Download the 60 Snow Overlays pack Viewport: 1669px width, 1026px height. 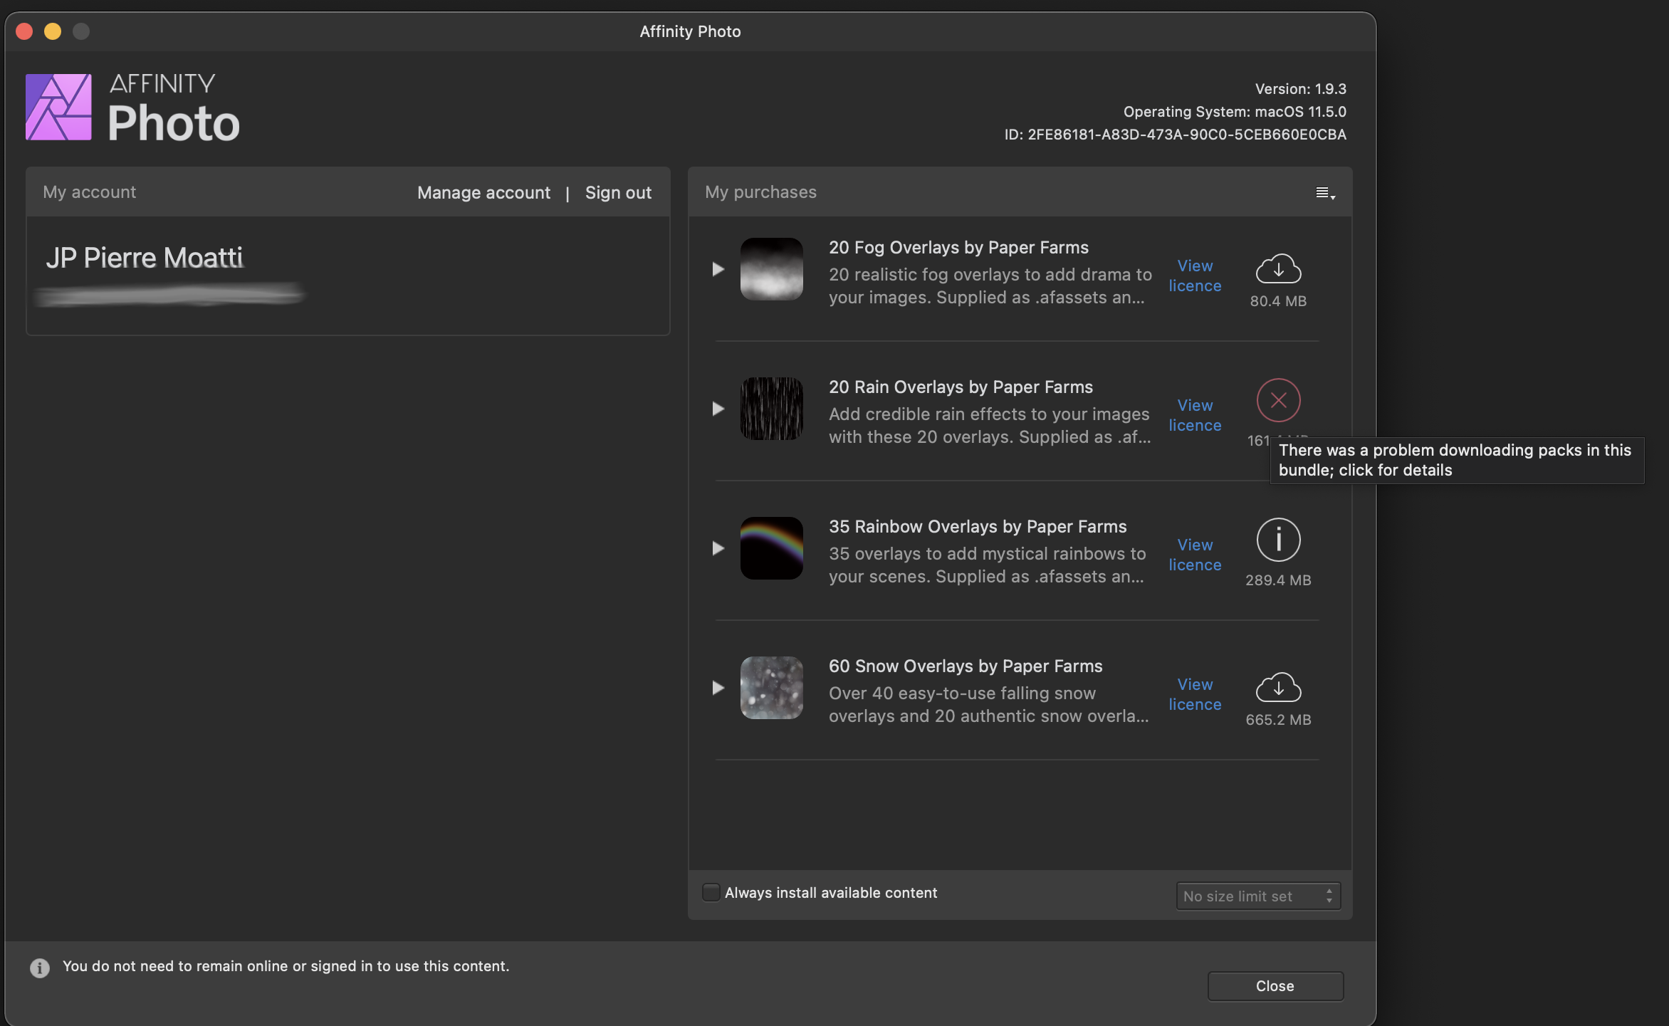(1278, 688)
